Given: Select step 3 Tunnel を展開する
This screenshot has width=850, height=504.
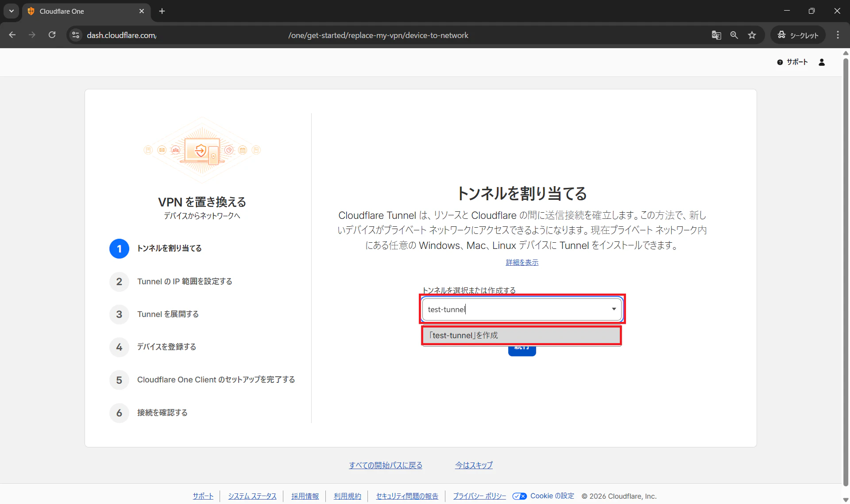Looking at the screenshot, I should pos(154,314).
